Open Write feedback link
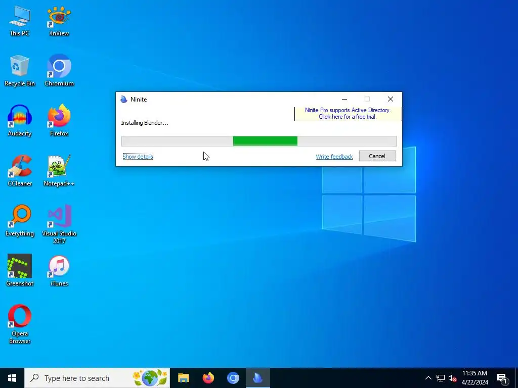Viewport: 518px width, 388px height. point(334,157)
